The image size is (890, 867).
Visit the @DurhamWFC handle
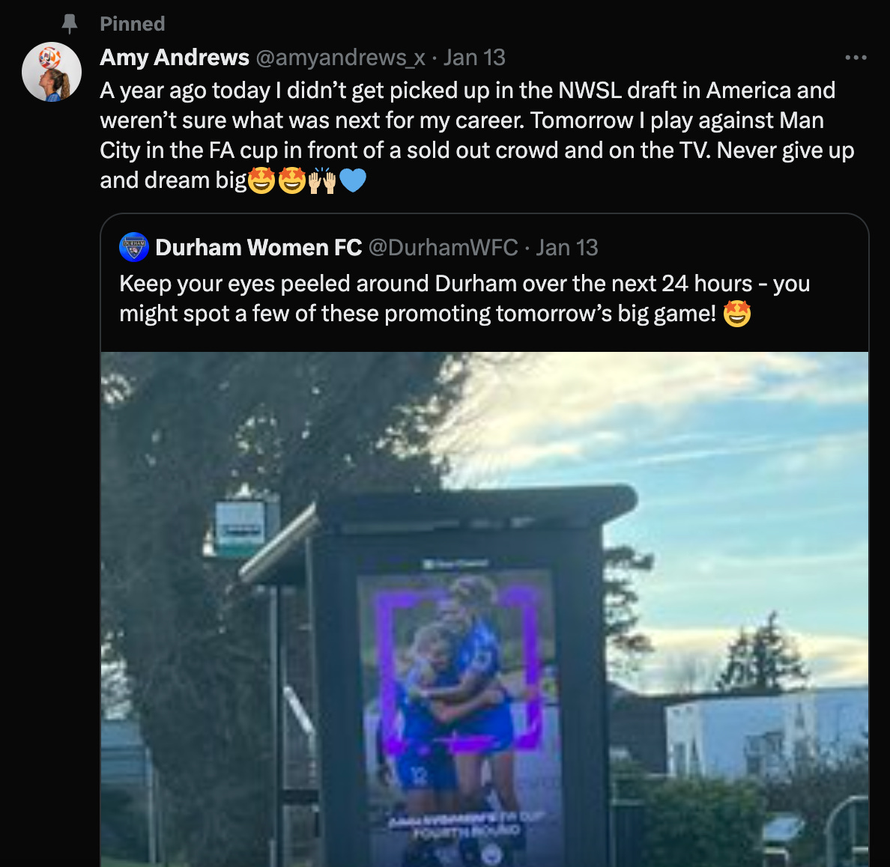point(444,247)
